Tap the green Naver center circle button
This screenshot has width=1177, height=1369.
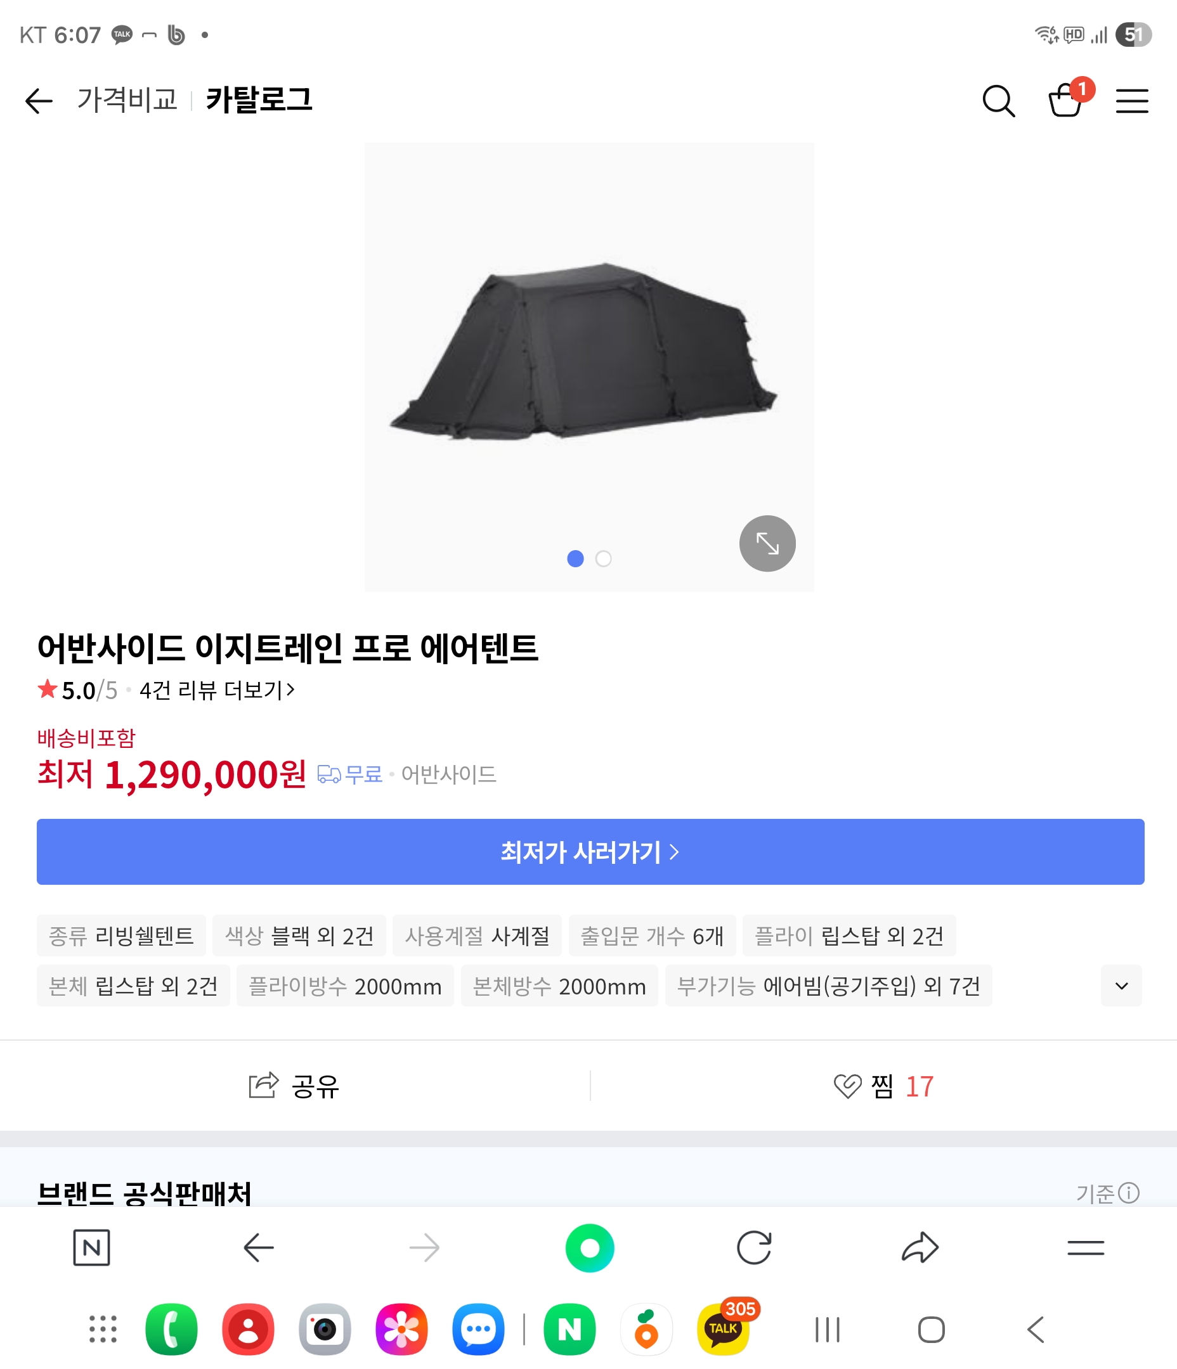(x=589, y=1247)
